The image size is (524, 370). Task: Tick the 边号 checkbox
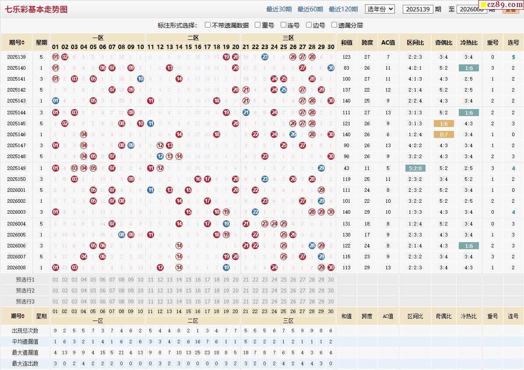pyautogui.click(x=309, y=25)
